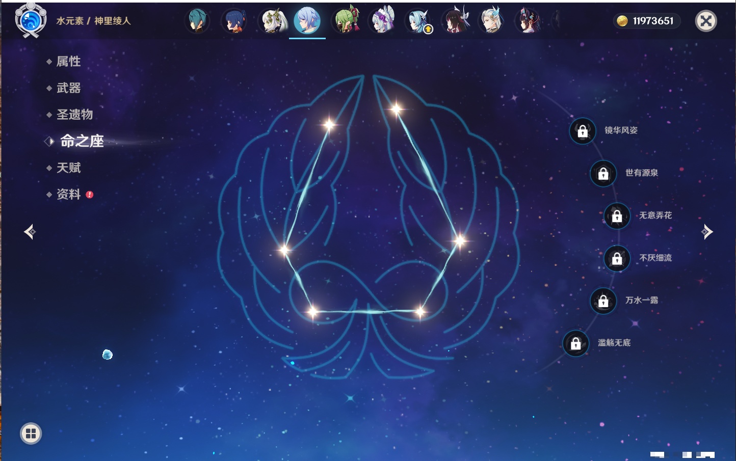Select the portrait with the yellow upgrade arrow
Image resolution: width=736 pixels, height=461 pixels.
(x=418, y=21)
